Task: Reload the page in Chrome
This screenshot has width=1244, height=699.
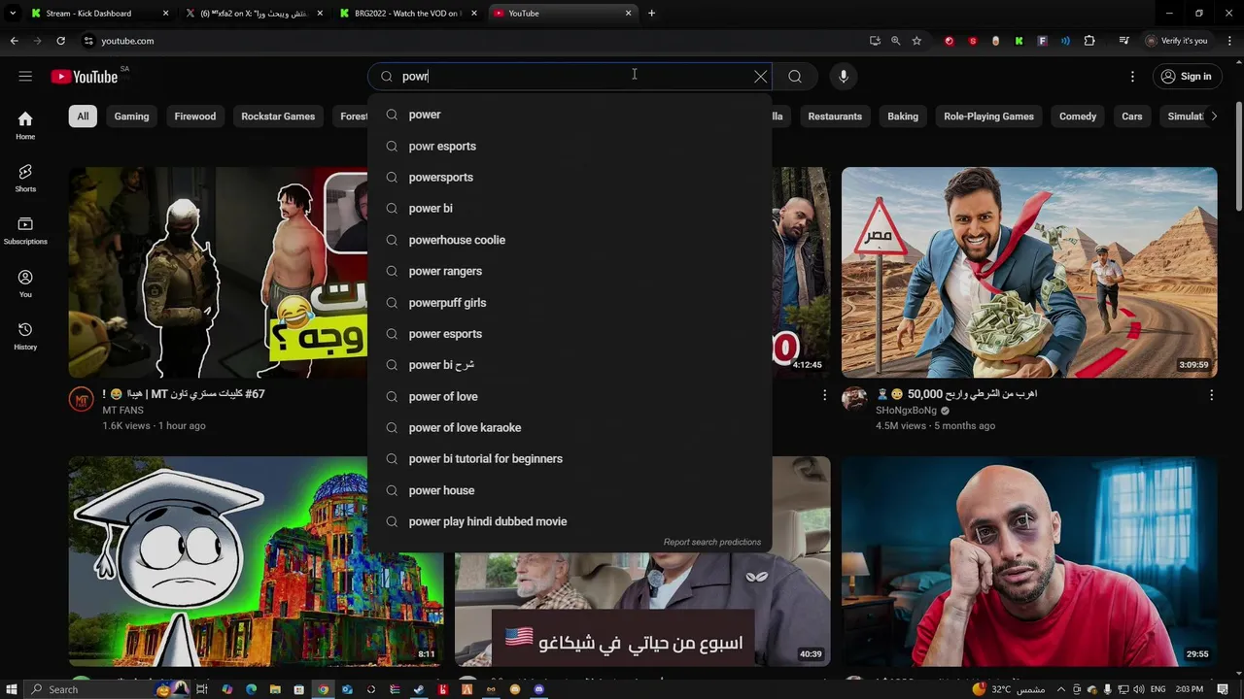Action: coord(60,41)
